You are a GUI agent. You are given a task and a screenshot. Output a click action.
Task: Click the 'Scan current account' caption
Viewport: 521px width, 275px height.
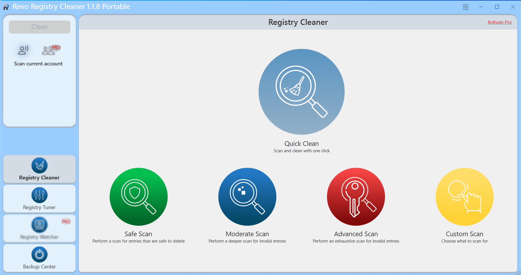tap(38, 64)
